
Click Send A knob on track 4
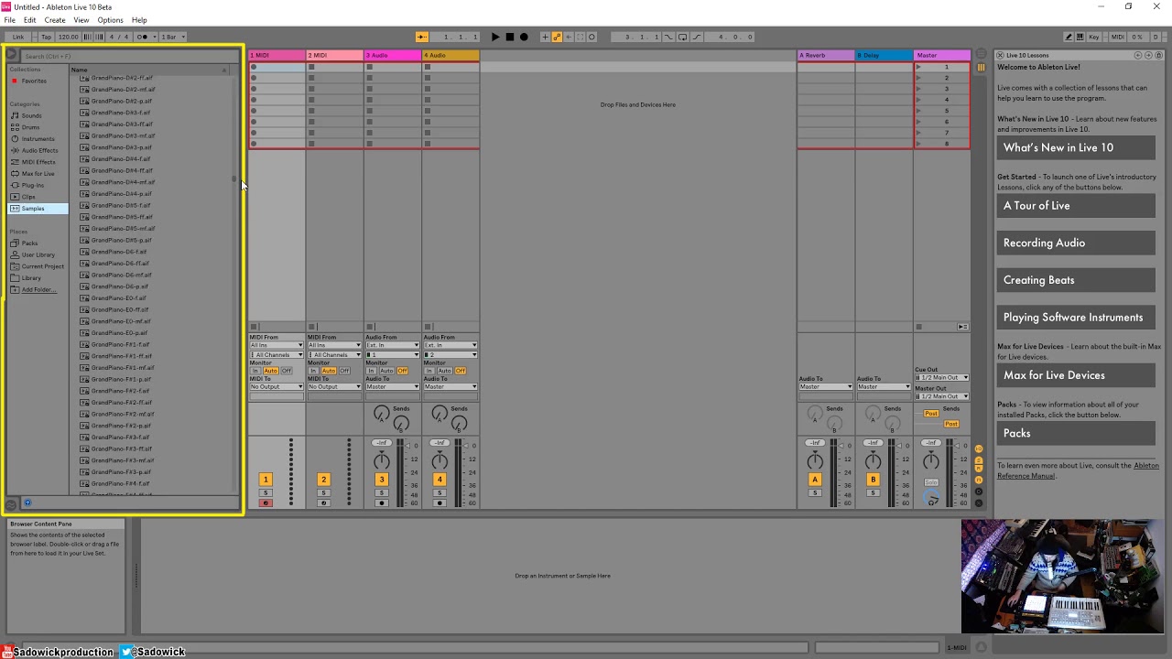click(439, 414)
